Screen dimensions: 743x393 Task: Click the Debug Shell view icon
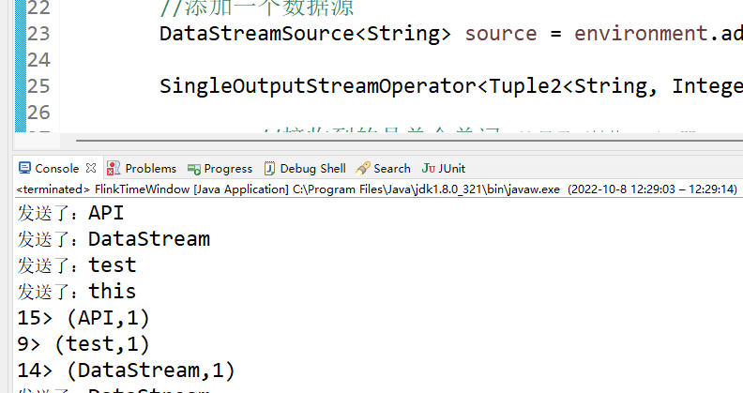point(270,169)
